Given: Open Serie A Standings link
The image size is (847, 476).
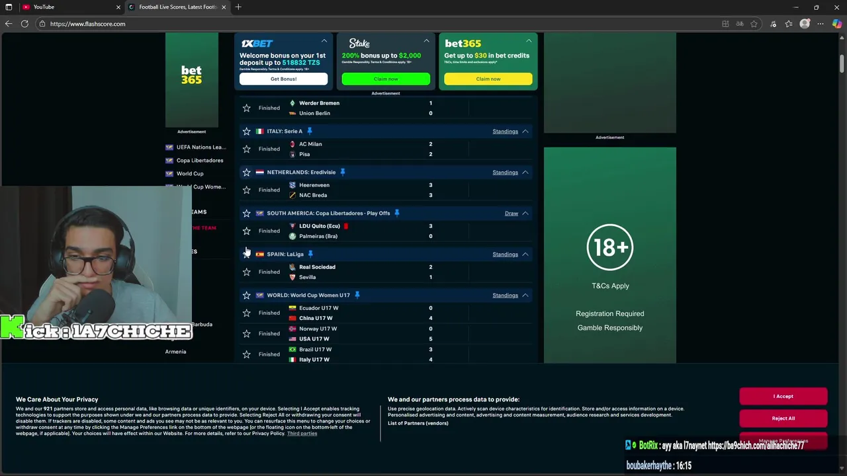Looking at the screenshot, I should coord(505,132).
